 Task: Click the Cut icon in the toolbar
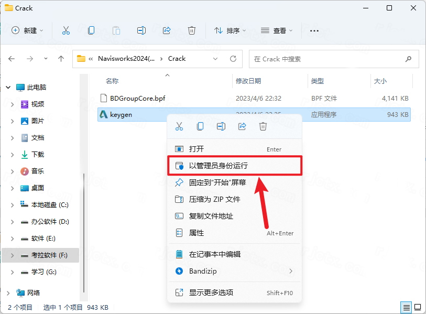(x=65, y=30)
